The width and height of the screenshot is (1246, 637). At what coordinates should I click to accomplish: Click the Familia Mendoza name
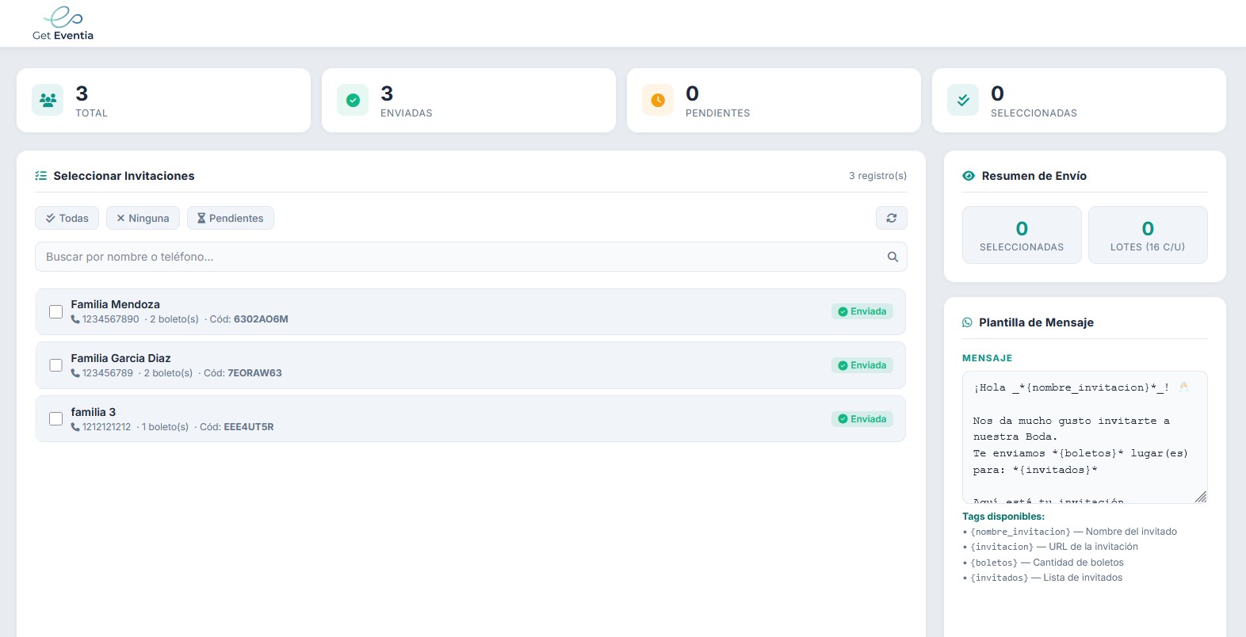click(x=116, y=304)
